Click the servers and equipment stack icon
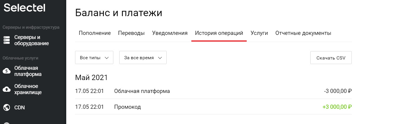This screenshot has height=124, width=398. [x=6, y=40]
